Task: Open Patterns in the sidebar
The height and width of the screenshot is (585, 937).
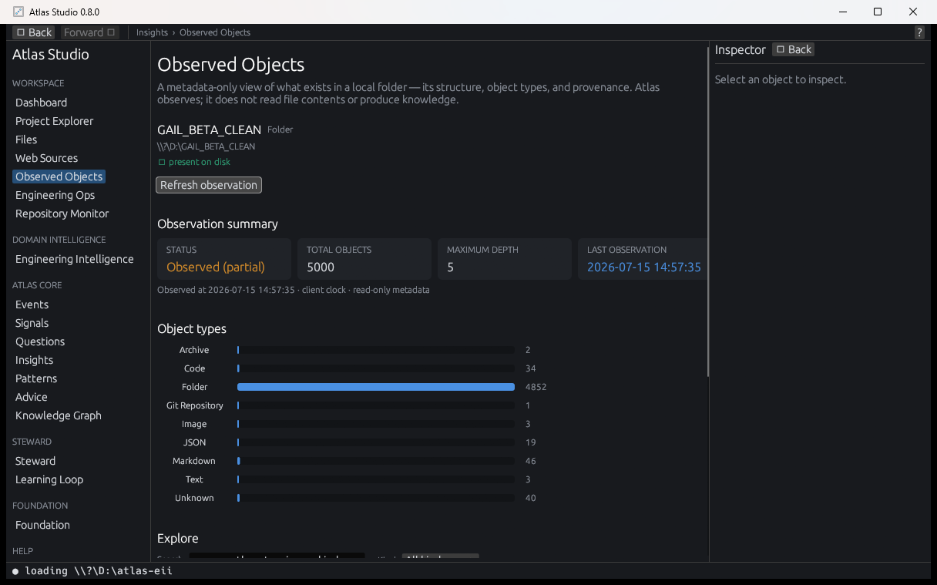Action: point(36,378)
